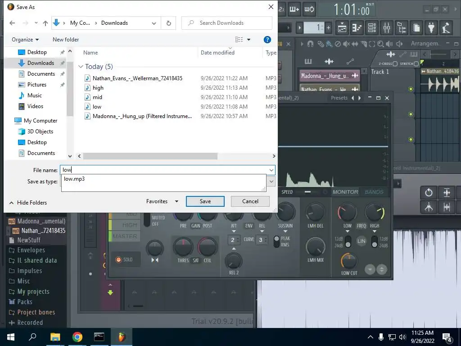Image resolution: width=461 pixels, height=346 pixels.
Task: Select My Computer in navigation pane
Action: click(x=41, y=121)
